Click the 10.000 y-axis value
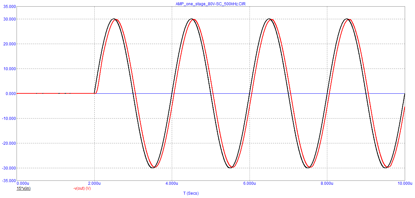Screen dimensions: 415x198 [x=10, y=69]
